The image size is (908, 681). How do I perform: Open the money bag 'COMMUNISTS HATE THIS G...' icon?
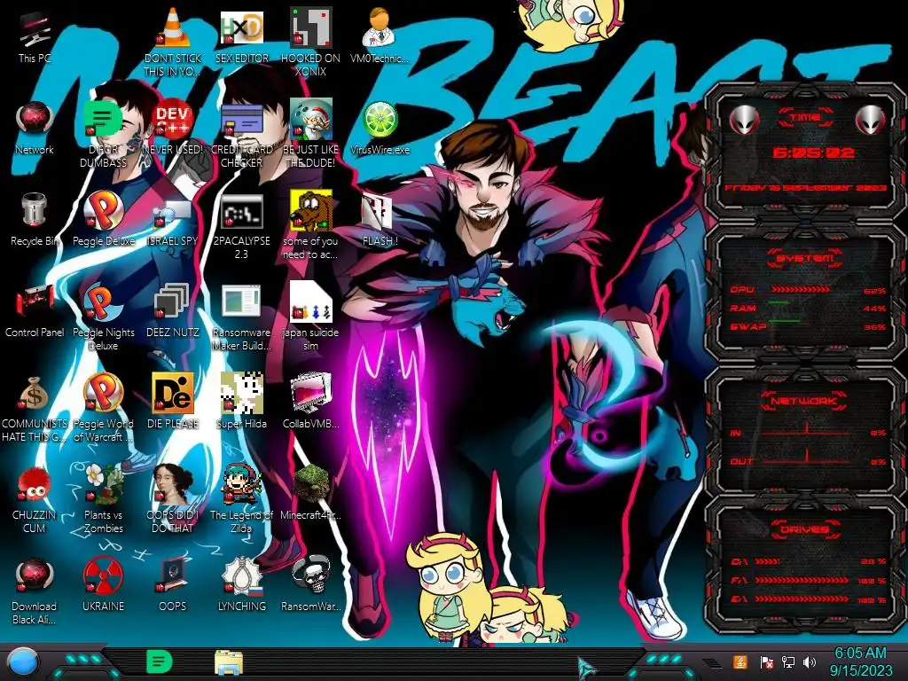tap(35, 408)
